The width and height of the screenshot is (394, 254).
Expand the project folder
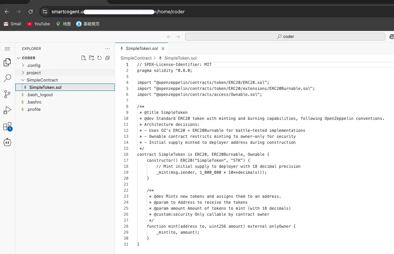(65, 73)
